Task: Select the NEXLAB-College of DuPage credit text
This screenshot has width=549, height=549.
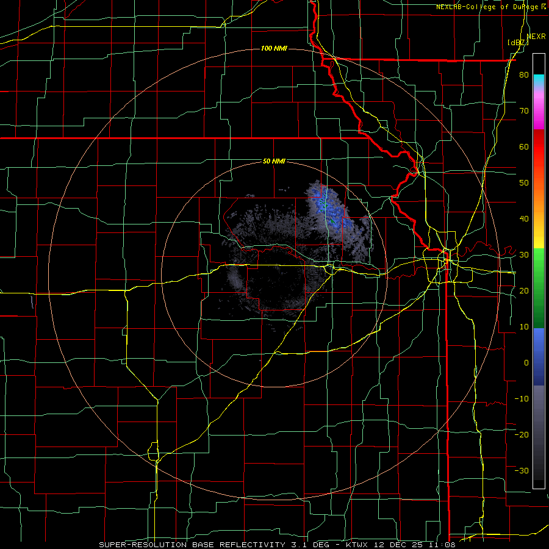Action: [x=487, y=7]
